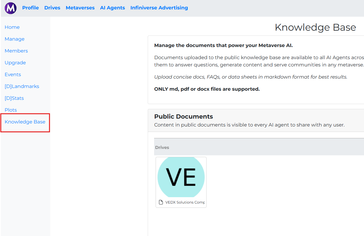Open the Manage sidebar link
The image size is (364, 236).
pyautogui.click(x=15, y=39)
